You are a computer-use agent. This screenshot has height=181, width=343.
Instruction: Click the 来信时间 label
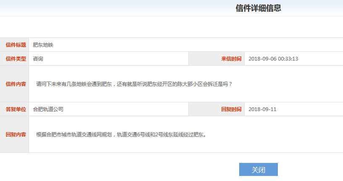click(x=231, y=59)
